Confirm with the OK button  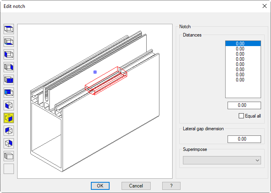100,186
